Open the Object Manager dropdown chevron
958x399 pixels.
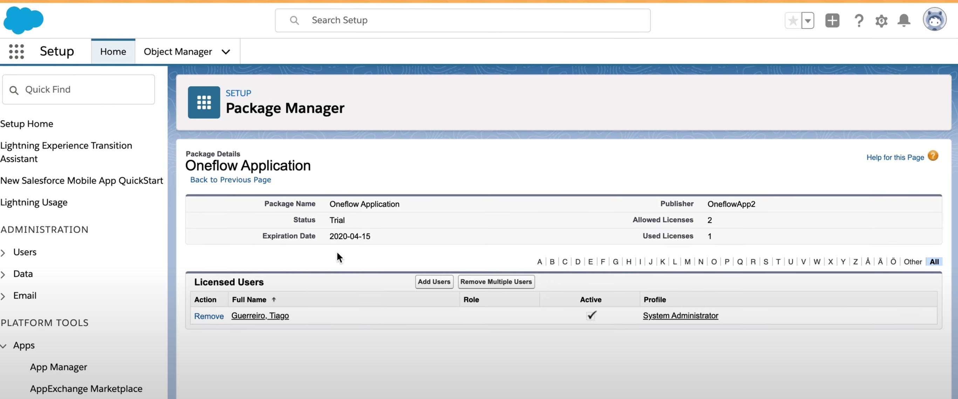(x=226, y=52)
